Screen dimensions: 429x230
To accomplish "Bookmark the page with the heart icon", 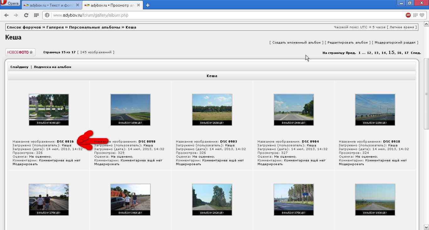I will tap(422, 15).
